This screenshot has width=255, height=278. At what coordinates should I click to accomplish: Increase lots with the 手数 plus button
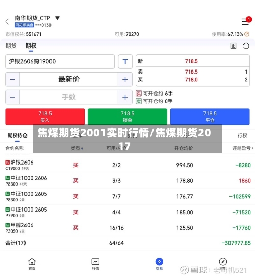[125, 97]
